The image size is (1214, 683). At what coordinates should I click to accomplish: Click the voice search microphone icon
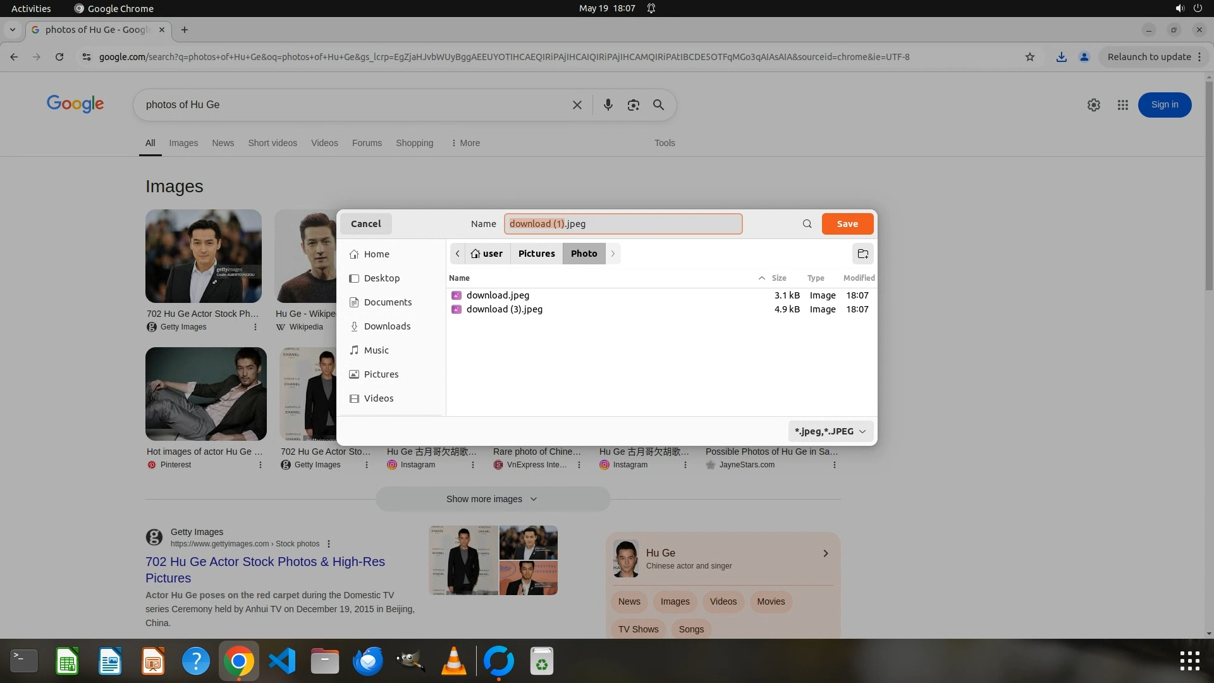(x=608, y=105)
